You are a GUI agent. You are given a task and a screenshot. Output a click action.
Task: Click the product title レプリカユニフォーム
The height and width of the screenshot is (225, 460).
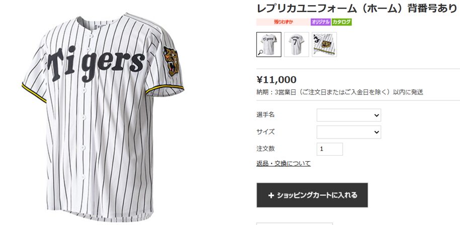(x=356, y=9)
